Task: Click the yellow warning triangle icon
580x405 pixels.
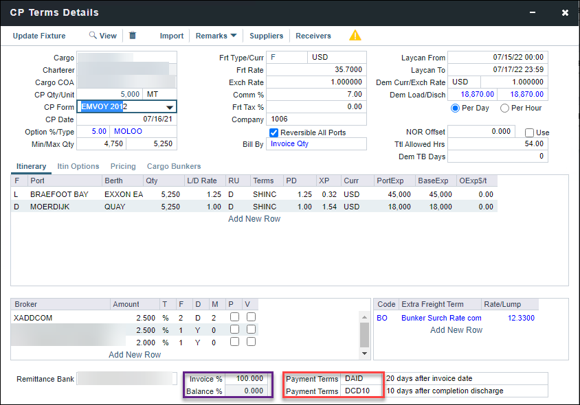Action: point(355,36)
